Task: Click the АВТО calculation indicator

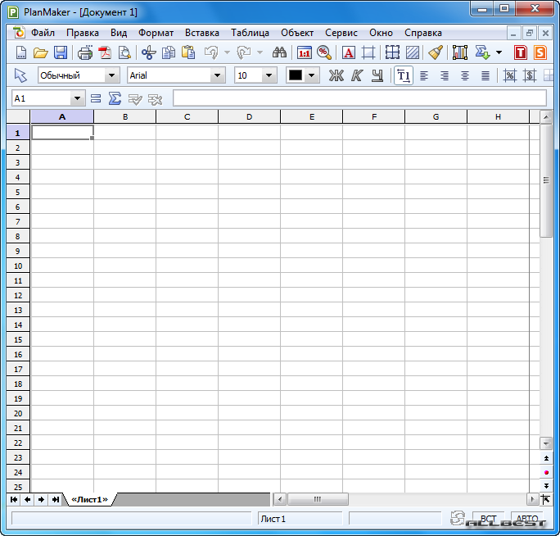Action: (527, 519)
